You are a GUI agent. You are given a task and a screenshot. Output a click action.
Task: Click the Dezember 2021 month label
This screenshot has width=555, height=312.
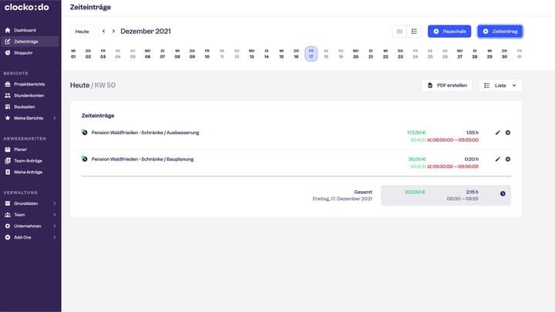click(146, 31)
